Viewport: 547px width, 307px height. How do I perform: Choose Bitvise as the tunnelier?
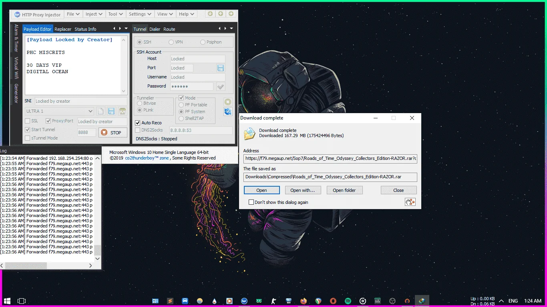point(140,104)
